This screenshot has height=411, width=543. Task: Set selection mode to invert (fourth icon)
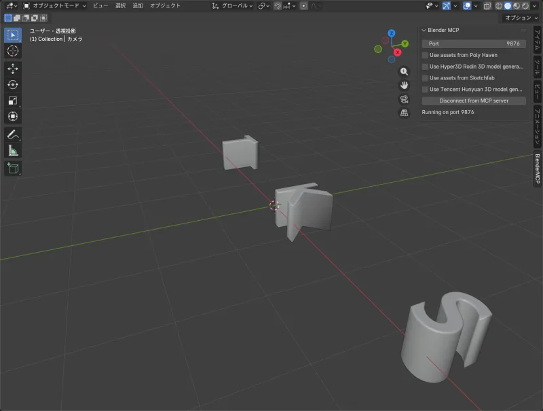coord(35,18)
